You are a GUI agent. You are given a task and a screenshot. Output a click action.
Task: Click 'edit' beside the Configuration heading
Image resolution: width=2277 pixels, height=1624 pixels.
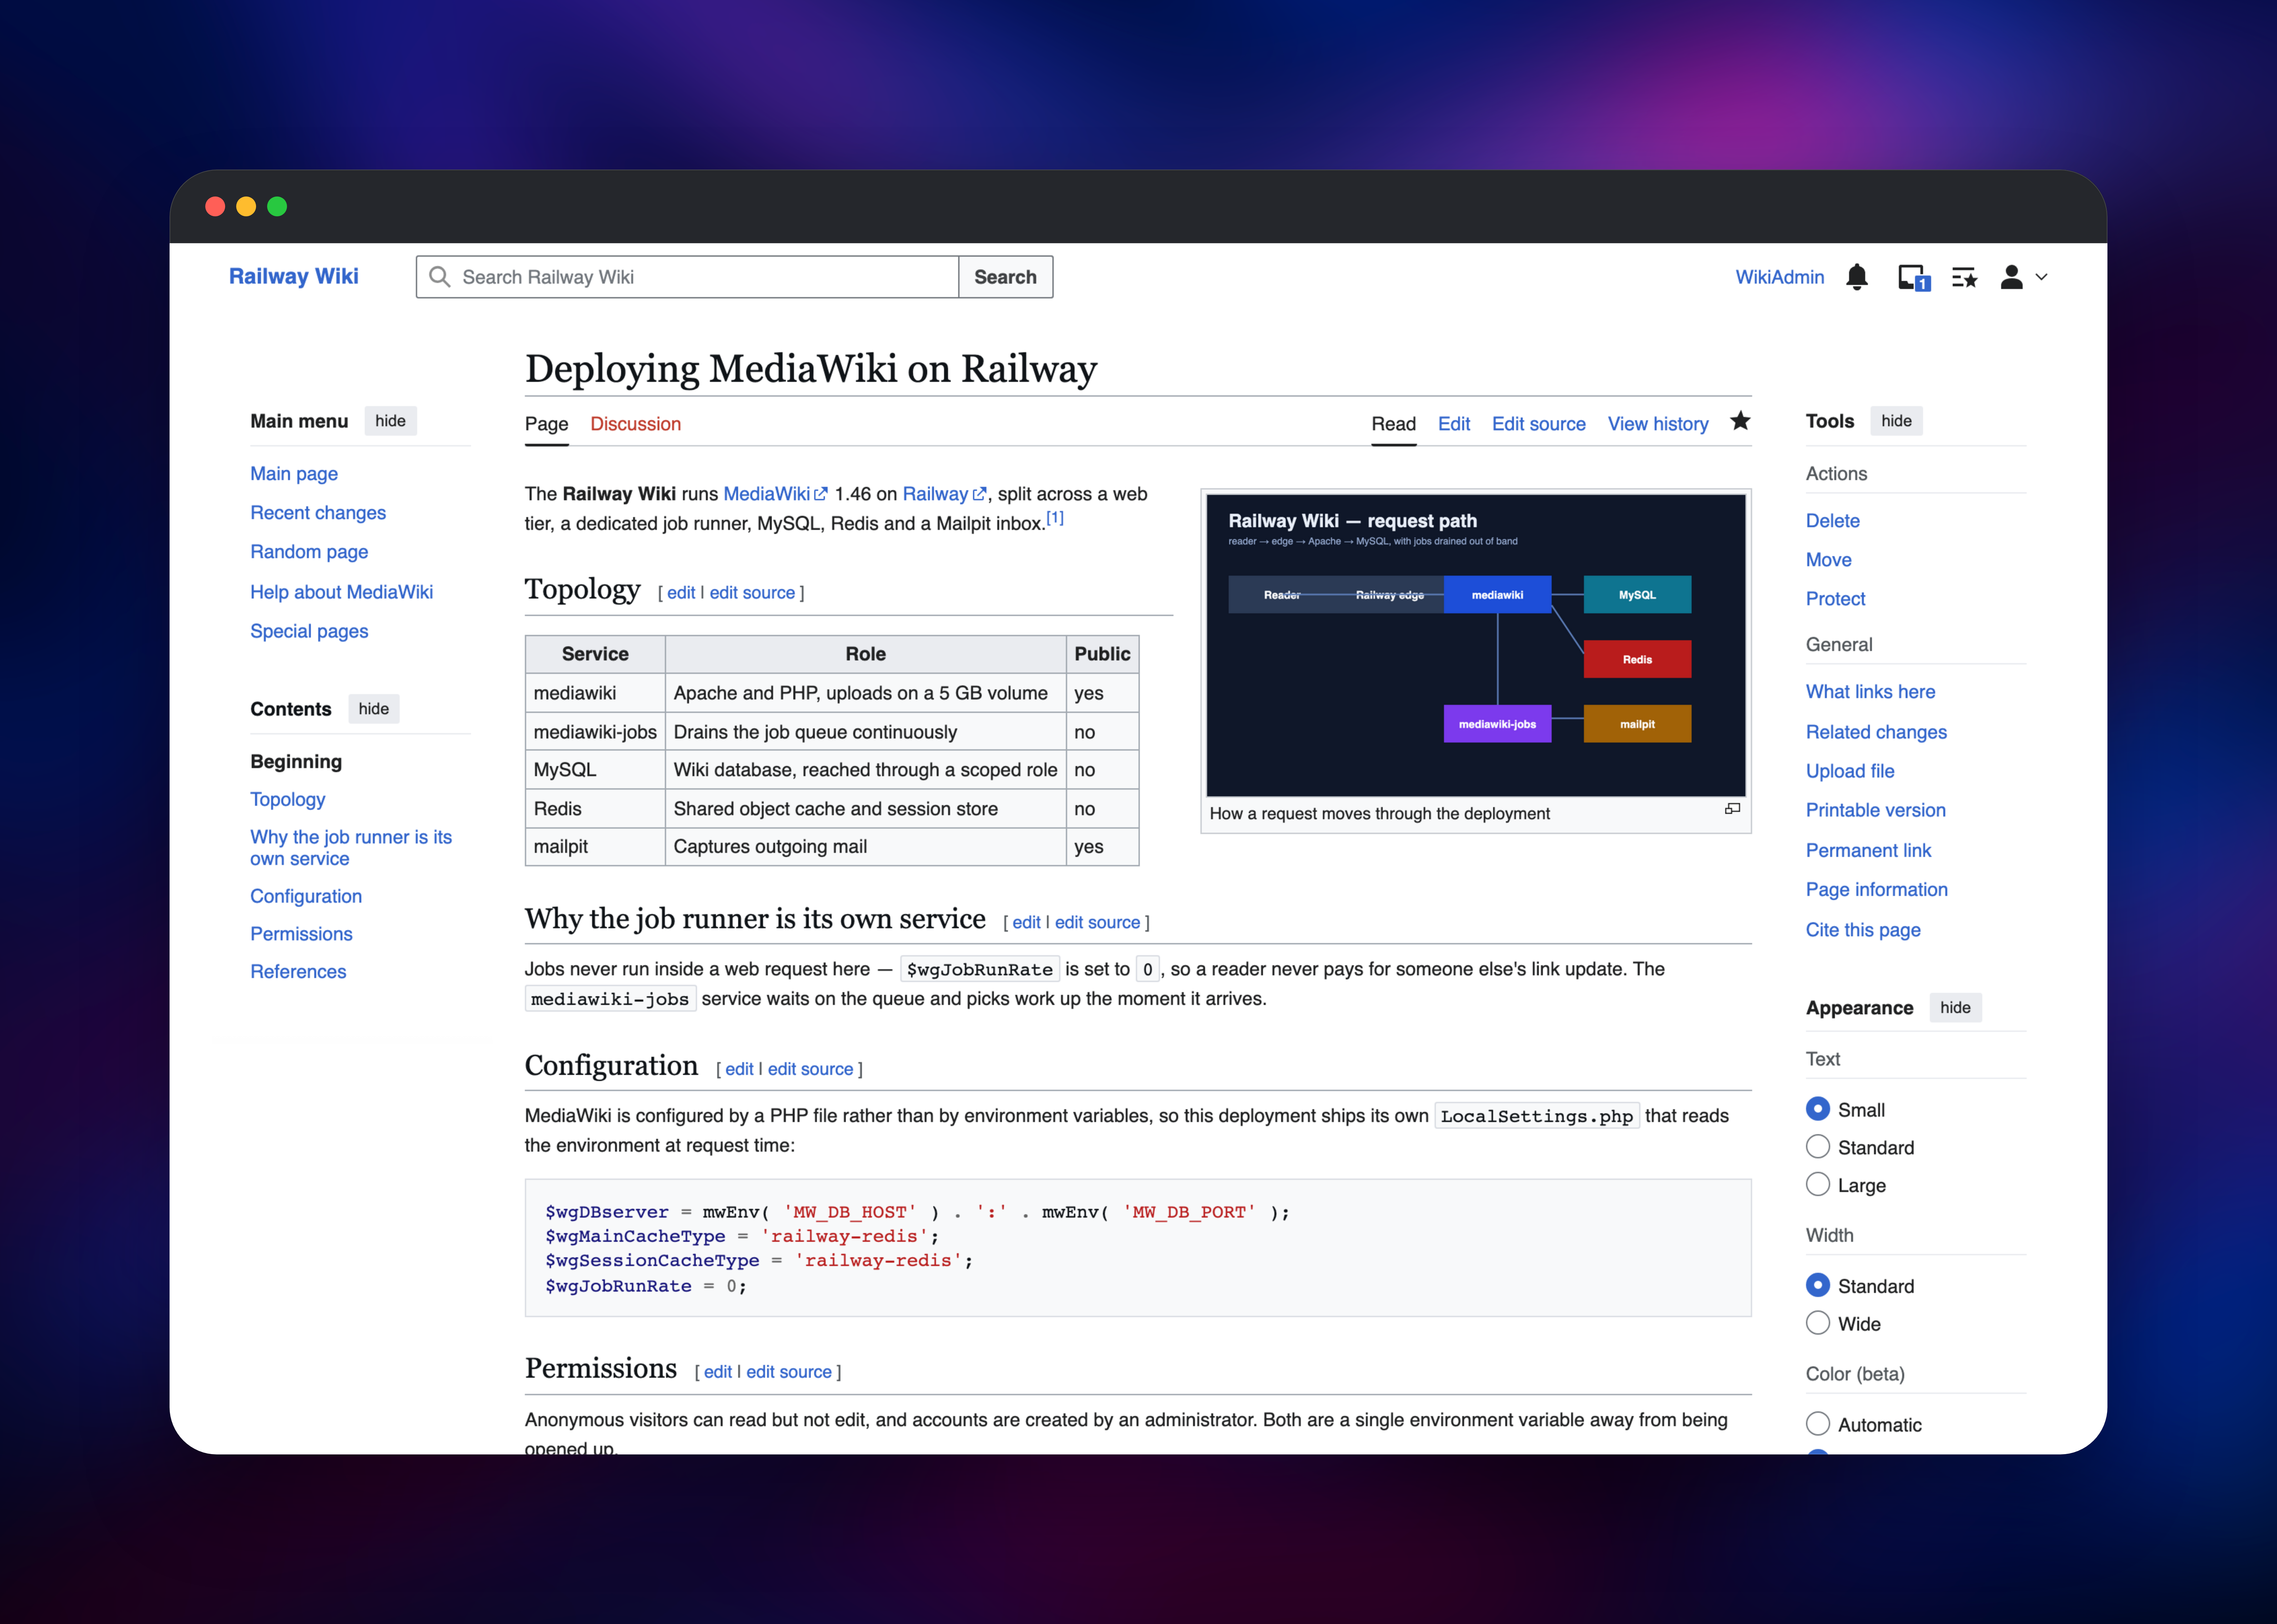pyautogui.click(x=739, y=1069)
